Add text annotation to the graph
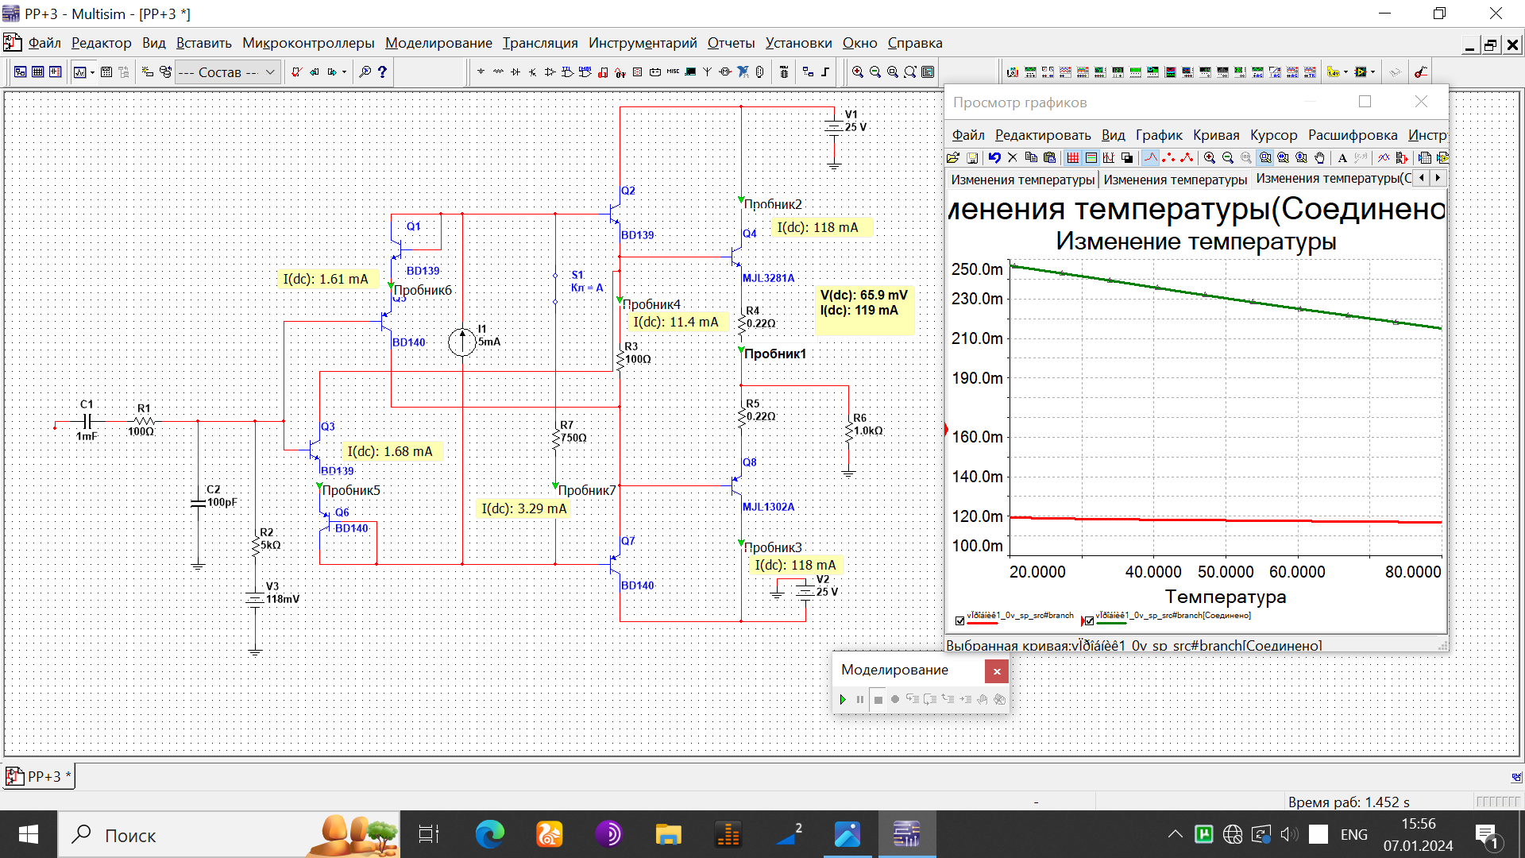Viewport: 1525px width, 858px height. 1343,157
